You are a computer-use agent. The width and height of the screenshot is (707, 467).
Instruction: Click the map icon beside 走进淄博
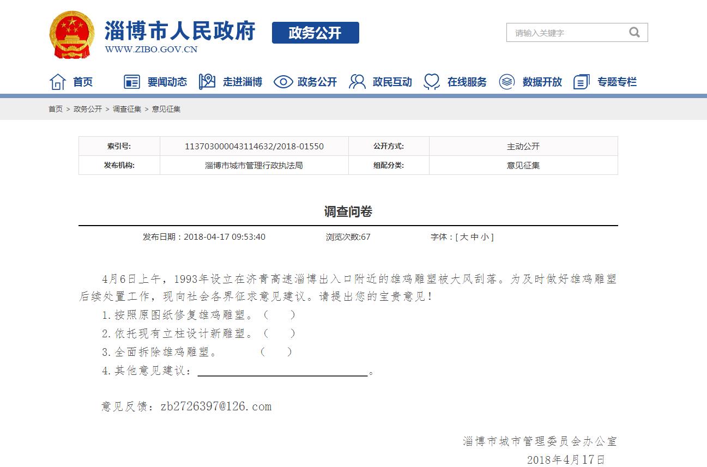(207, 82)
